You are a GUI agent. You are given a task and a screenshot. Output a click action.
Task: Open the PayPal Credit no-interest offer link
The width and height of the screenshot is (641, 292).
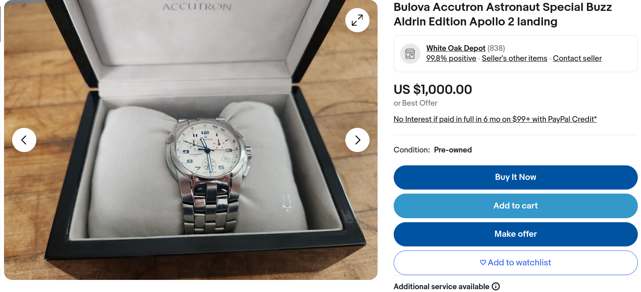click(x=495, y=119)
